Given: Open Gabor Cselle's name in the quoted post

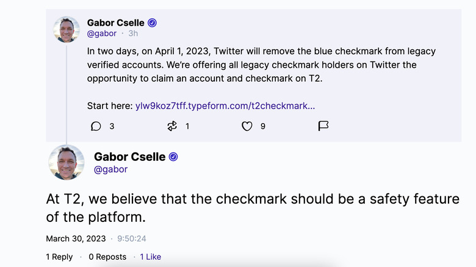Looking at the screenshot, I should (116, 23).
